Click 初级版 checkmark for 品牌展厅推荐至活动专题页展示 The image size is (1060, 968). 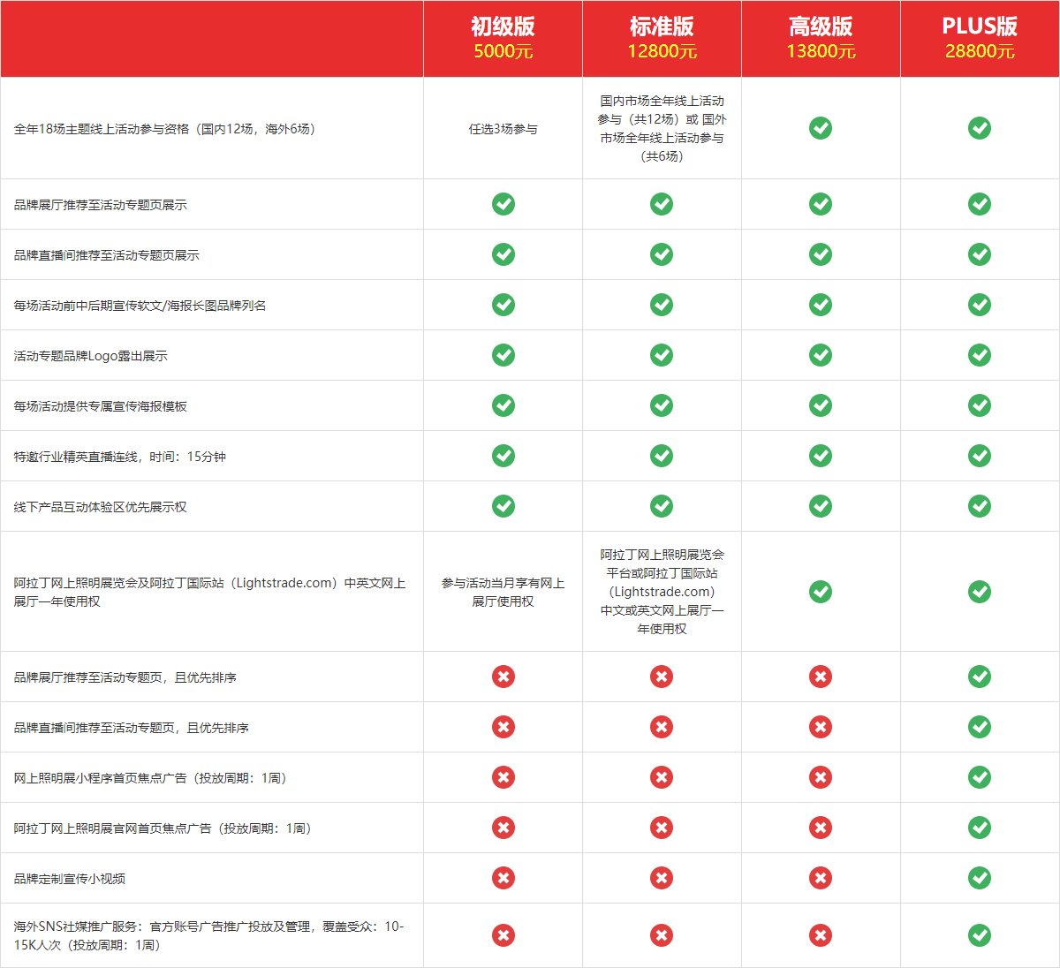click(503, 204)
